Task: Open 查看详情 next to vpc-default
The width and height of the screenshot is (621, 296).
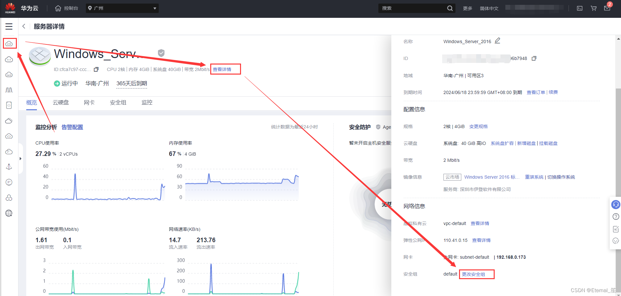Action: click(480, 223)
